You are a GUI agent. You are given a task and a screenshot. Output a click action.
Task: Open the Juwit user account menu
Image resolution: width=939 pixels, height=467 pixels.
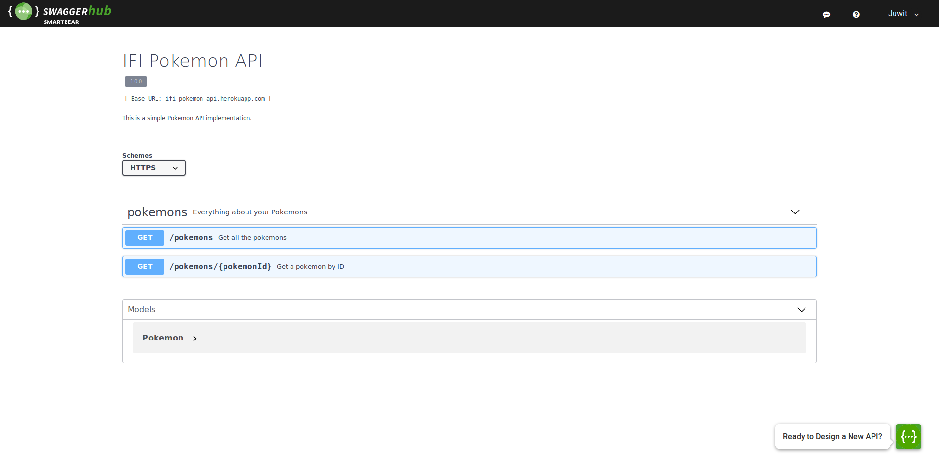click(x=903, y=14)
